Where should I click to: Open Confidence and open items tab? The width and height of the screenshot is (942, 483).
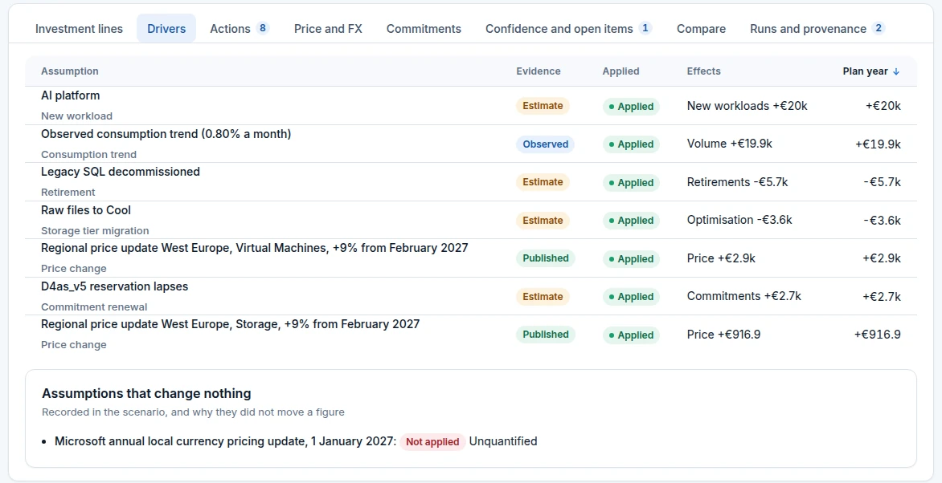coord(568,29)
